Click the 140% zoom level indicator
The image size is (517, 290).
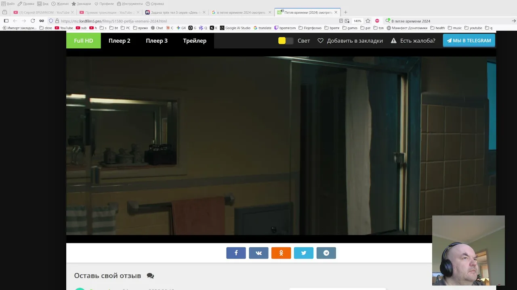point(357,21)
